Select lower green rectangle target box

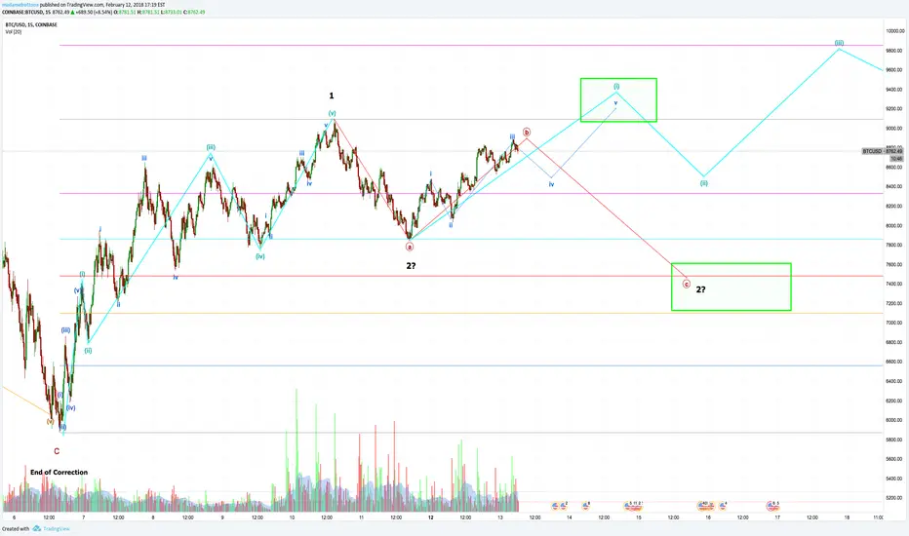[731, 287]
